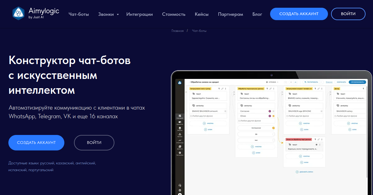Screen dimensions: 373x195
Task: Open the Сущности sidebar icon in mockup
Action: pos(180,123)
